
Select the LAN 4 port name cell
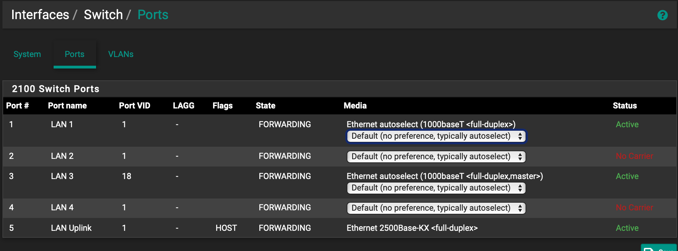pos(62,208)
